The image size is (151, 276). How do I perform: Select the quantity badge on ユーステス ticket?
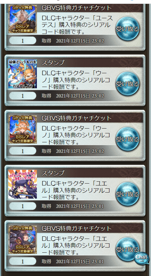tap(23, 41)
